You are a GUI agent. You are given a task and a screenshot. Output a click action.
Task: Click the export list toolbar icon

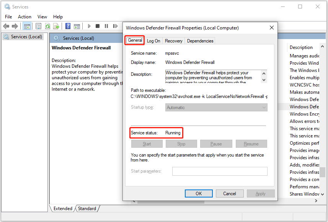point(56,26)
